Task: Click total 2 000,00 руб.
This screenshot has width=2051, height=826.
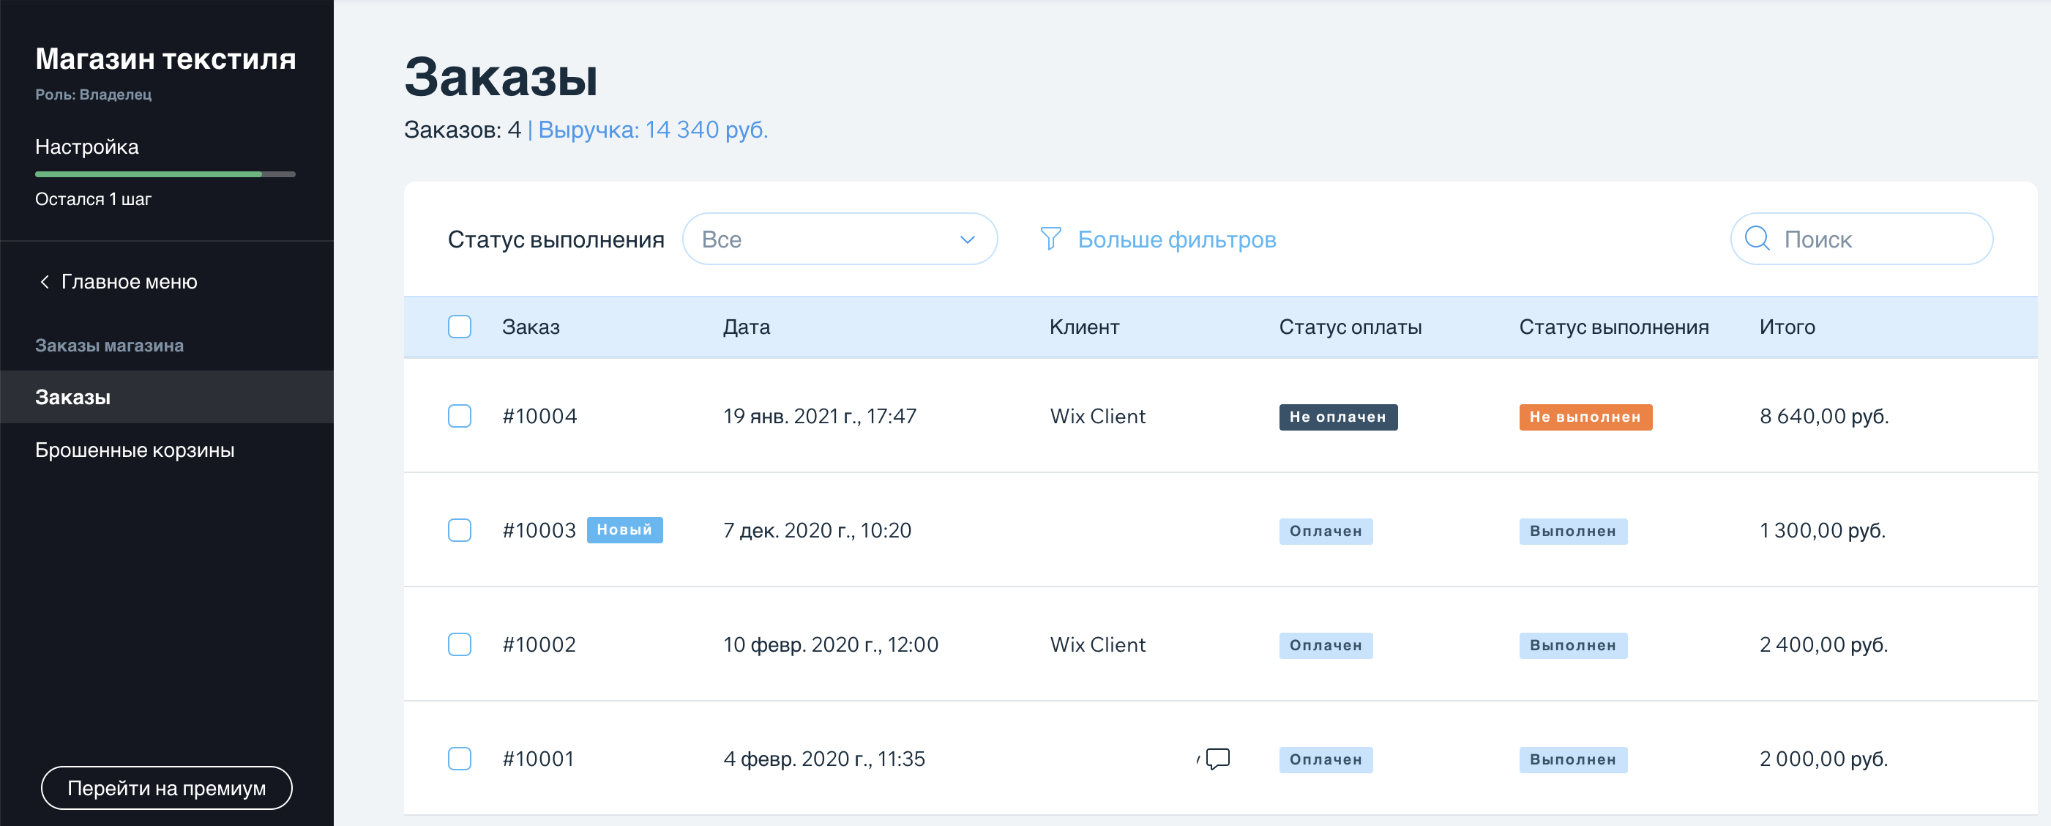Action: pos(1823,759)
